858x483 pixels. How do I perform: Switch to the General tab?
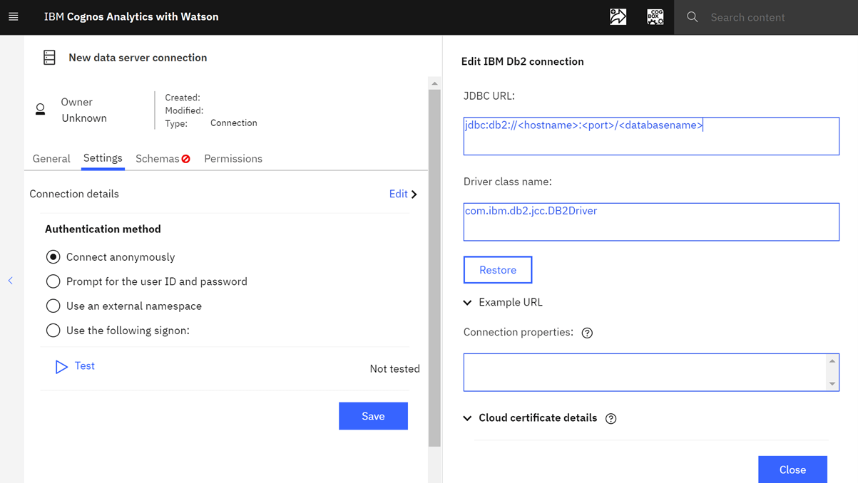coord(51,159)
